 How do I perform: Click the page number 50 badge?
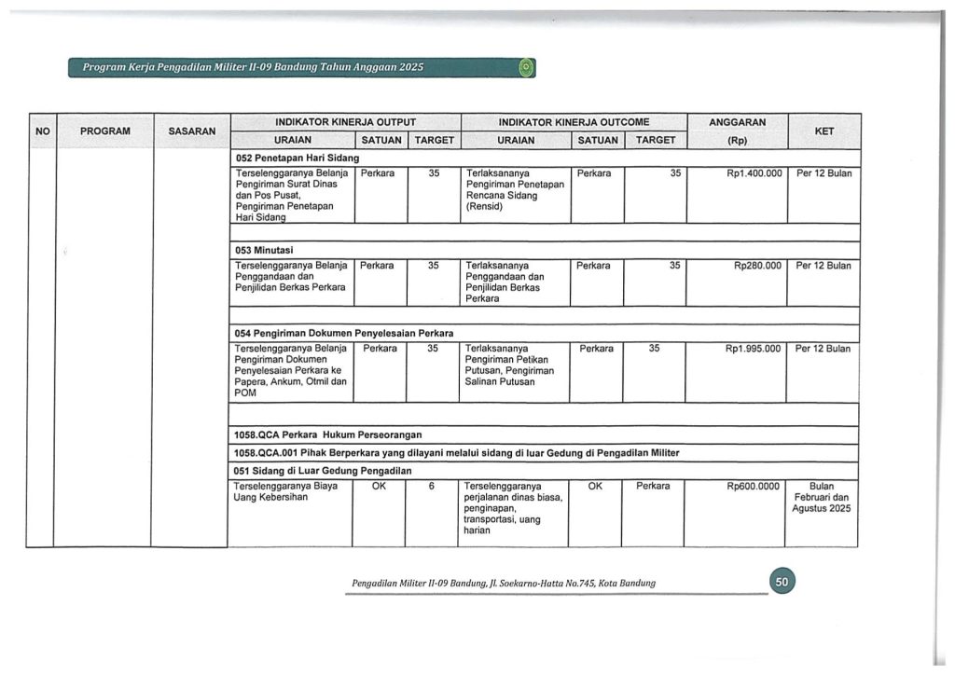782,583
